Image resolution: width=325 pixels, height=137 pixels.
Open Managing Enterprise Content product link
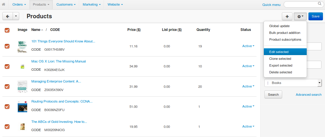pos(56,81)
